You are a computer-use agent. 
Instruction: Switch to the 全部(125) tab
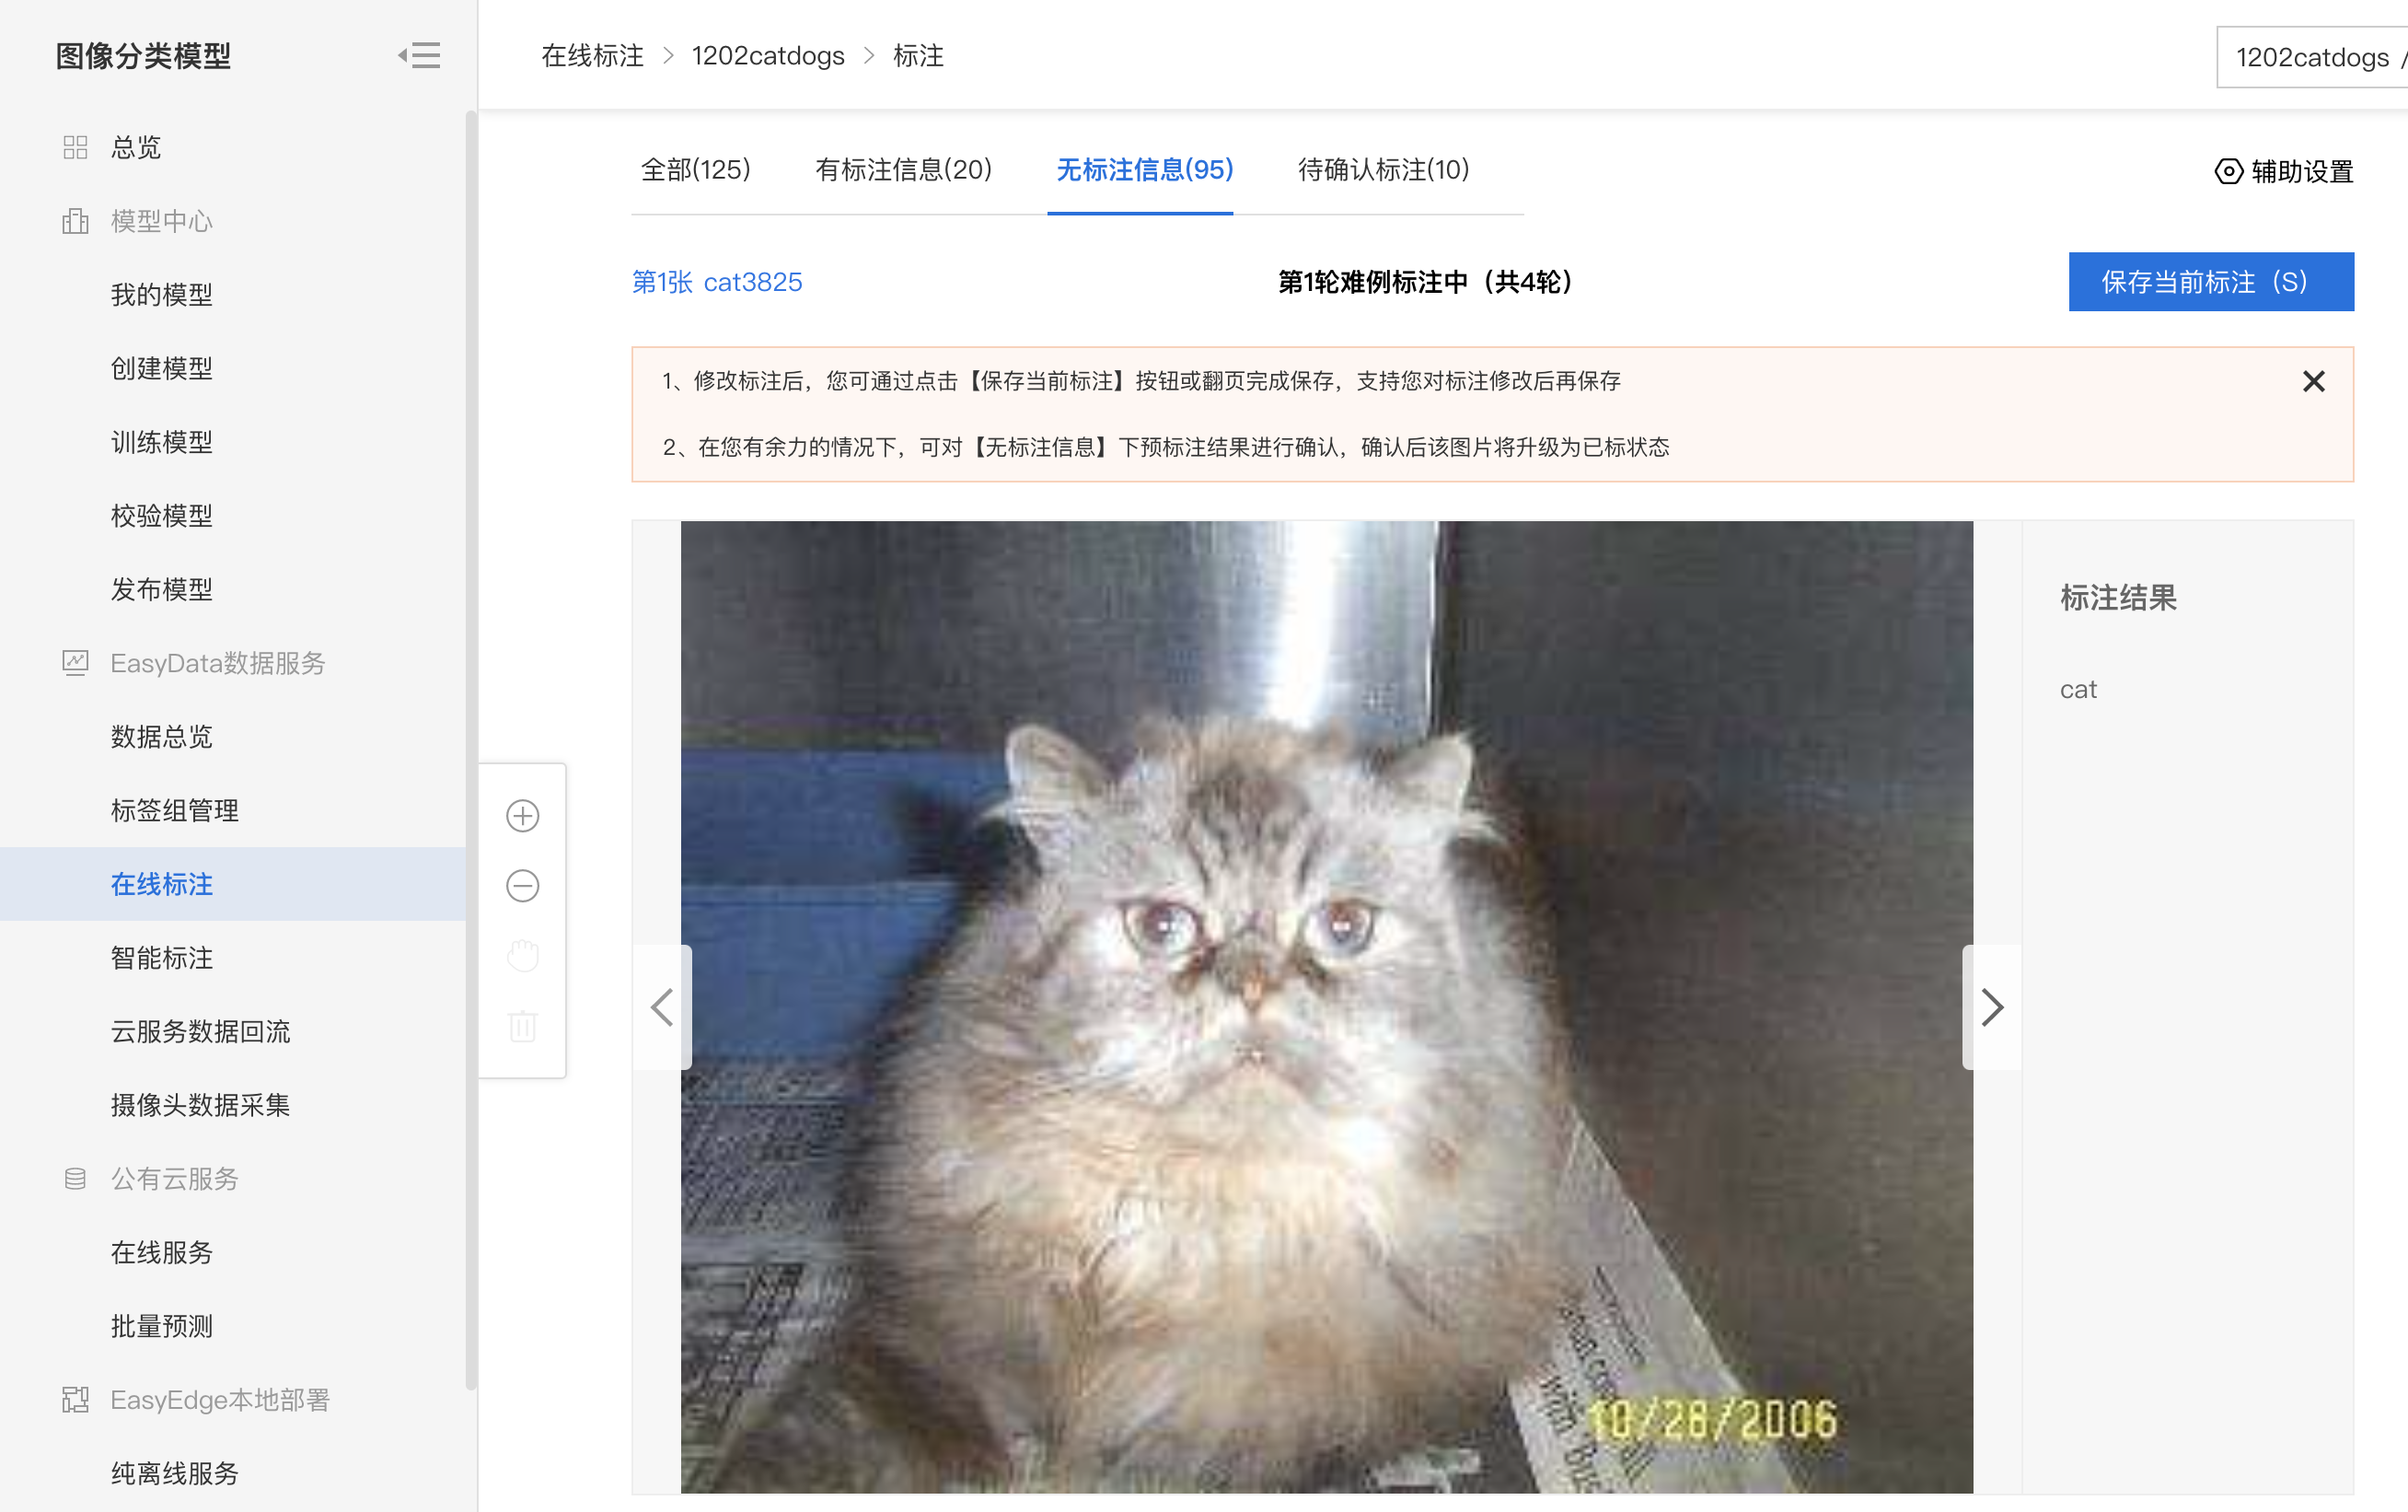696,170
